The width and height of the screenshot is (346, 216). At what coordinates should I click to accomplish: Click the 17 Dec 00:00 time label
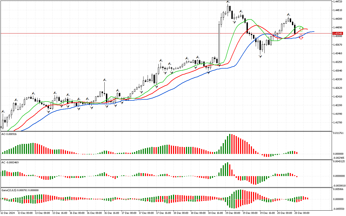click(x=129, y=213)
